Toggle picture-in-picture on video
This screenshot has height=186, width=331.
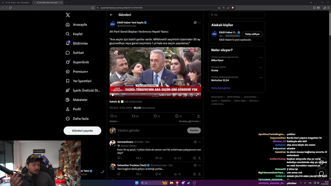tap(192, 95)
